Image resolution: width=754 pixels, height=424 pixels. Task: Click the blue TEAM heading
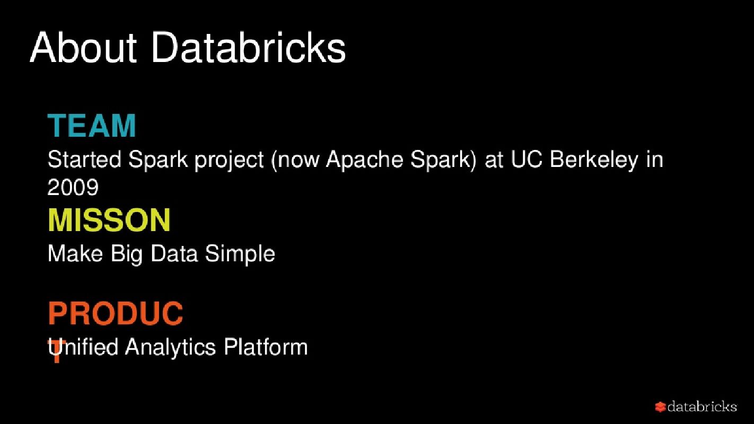coord(92,126)
